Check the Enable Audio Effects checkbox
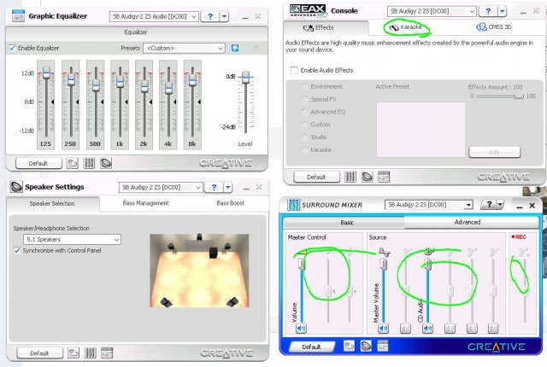Image resolution: width=547 pixels, height=367 pixels. click(x=295, y=70)
